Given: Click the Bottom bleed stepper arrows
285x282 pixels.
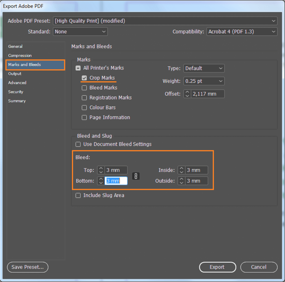Looking at the screenshot, I should tap(101, 181).
